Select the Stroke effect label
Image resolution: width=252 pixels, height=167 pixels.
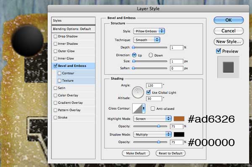click(63, 117)
